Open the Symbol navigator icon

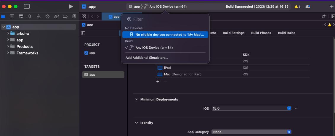tap(21, 17)
